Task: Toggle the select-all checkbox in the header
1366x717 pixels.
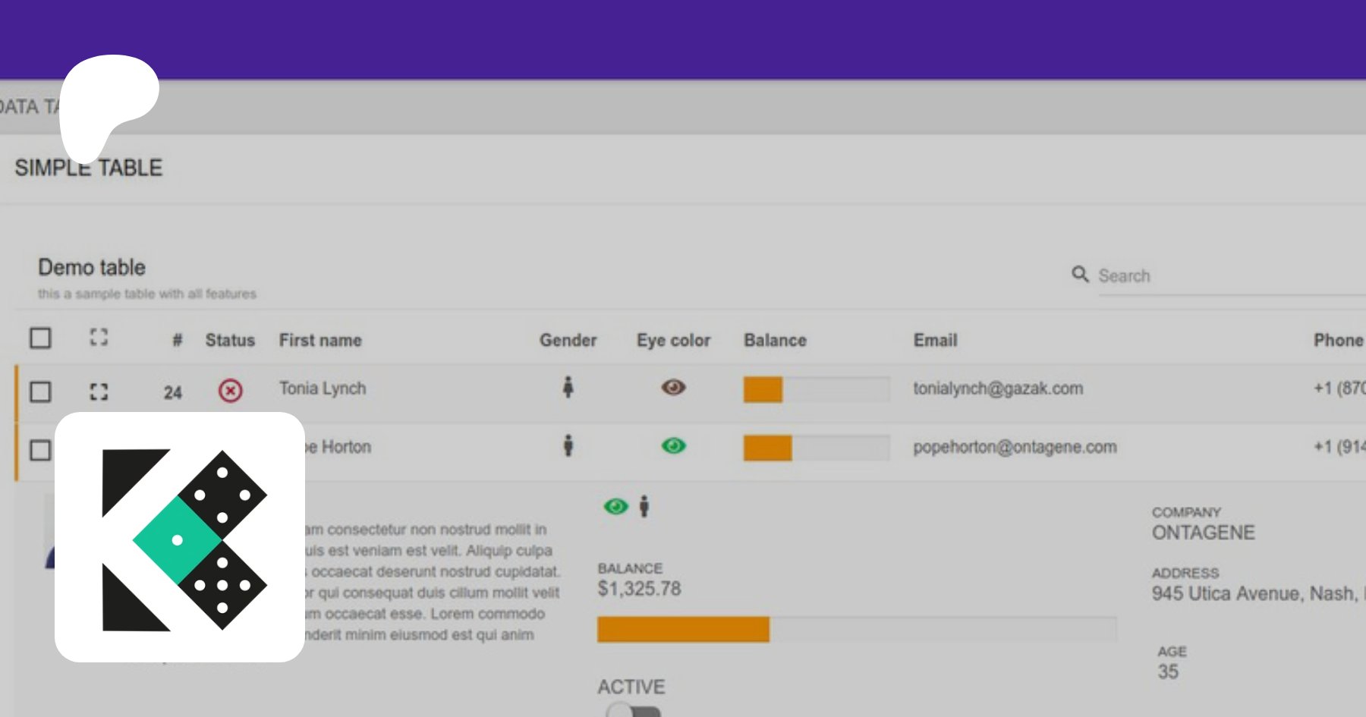Action: [39, 339]
